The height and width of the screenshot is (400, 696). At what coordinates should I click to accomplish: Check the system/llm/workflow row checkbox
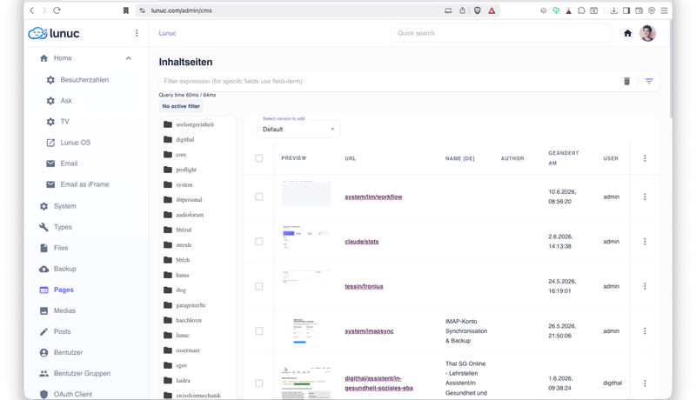point(259,197)
